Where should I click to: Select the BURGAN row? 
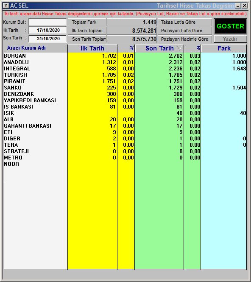click(x=125, y=56)
